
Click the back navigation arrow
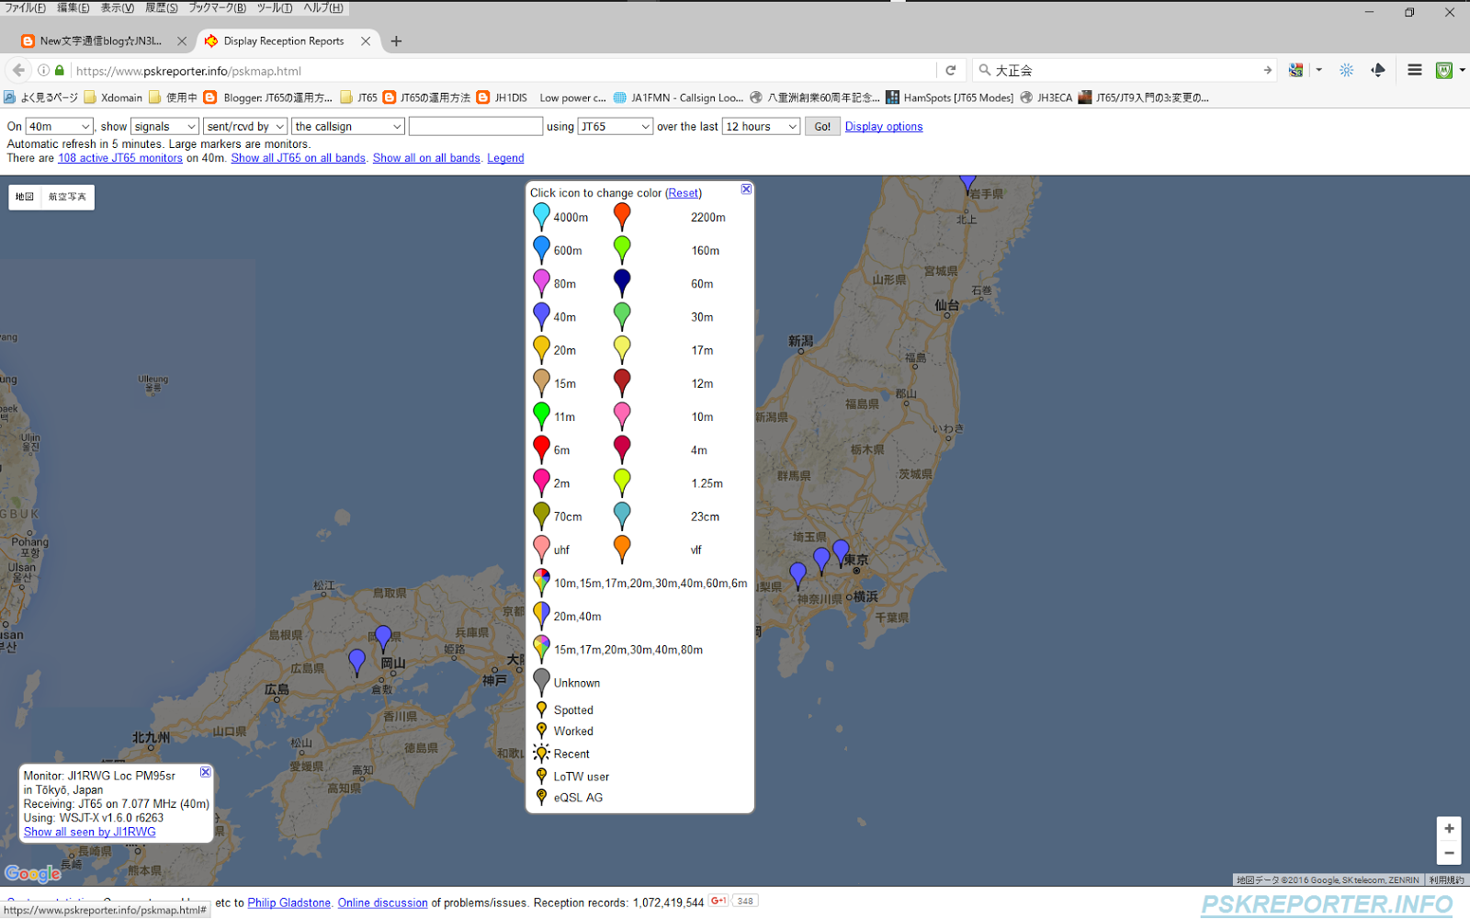click(x=17, y=70)
